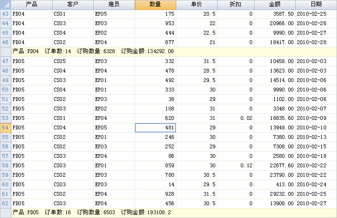Select row header number 54
Viewport: 337px width, 218px height.
pos(6,127)
